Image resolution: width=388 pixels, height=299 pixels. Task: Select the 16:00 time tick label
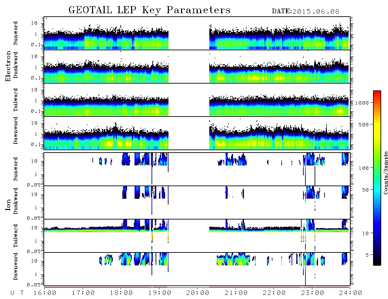[x=45, y=293]
